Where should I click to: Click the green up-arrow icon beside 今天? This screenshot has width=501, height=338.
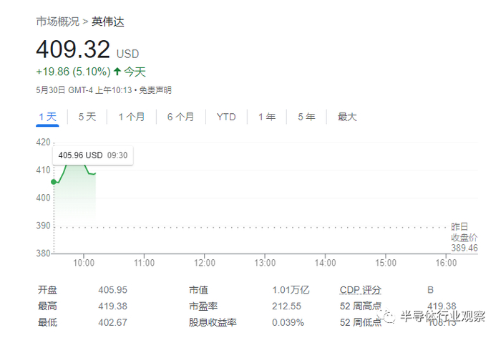click(x=117, y=71)
